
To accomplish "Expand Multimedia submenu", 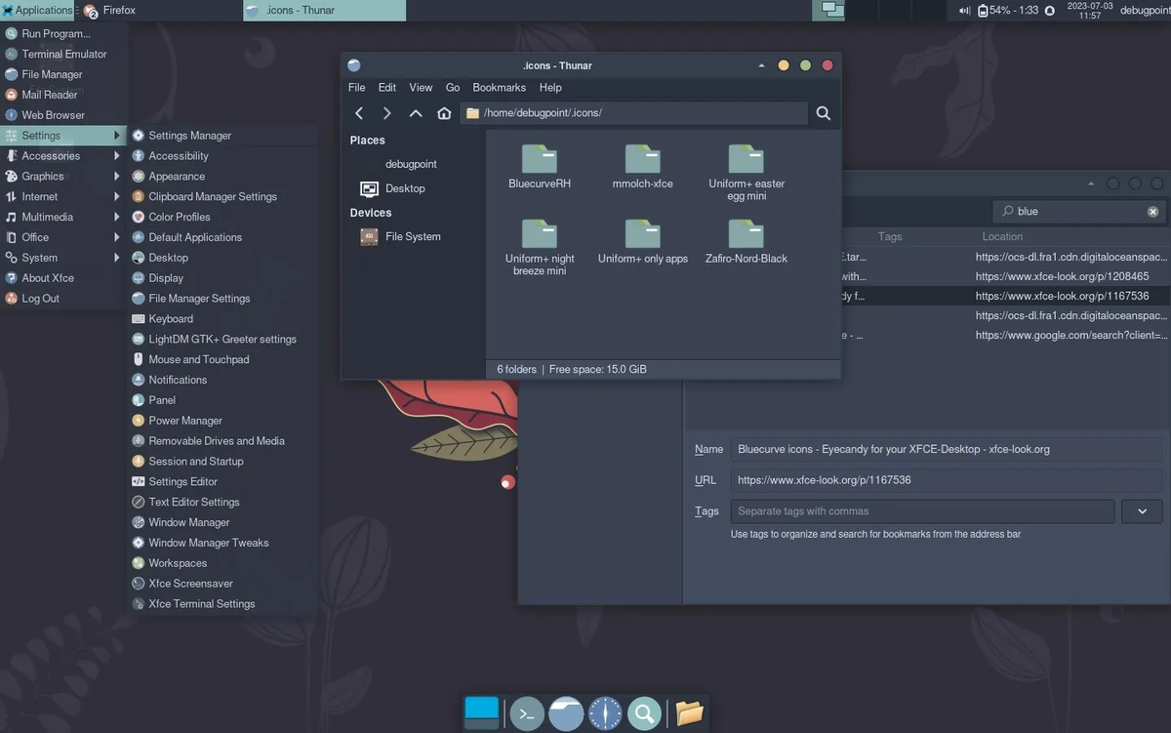I will (x=64, y=218).
